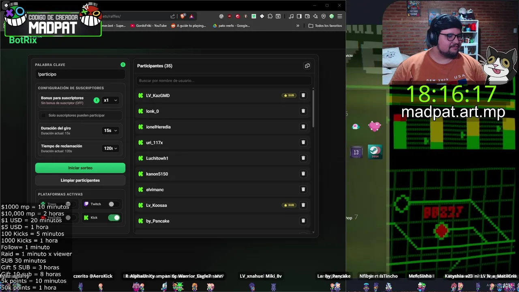This screenshot has width=519, height=292.
Task: Click the Participantes (35) heading
Action: (x=154, y=66)
